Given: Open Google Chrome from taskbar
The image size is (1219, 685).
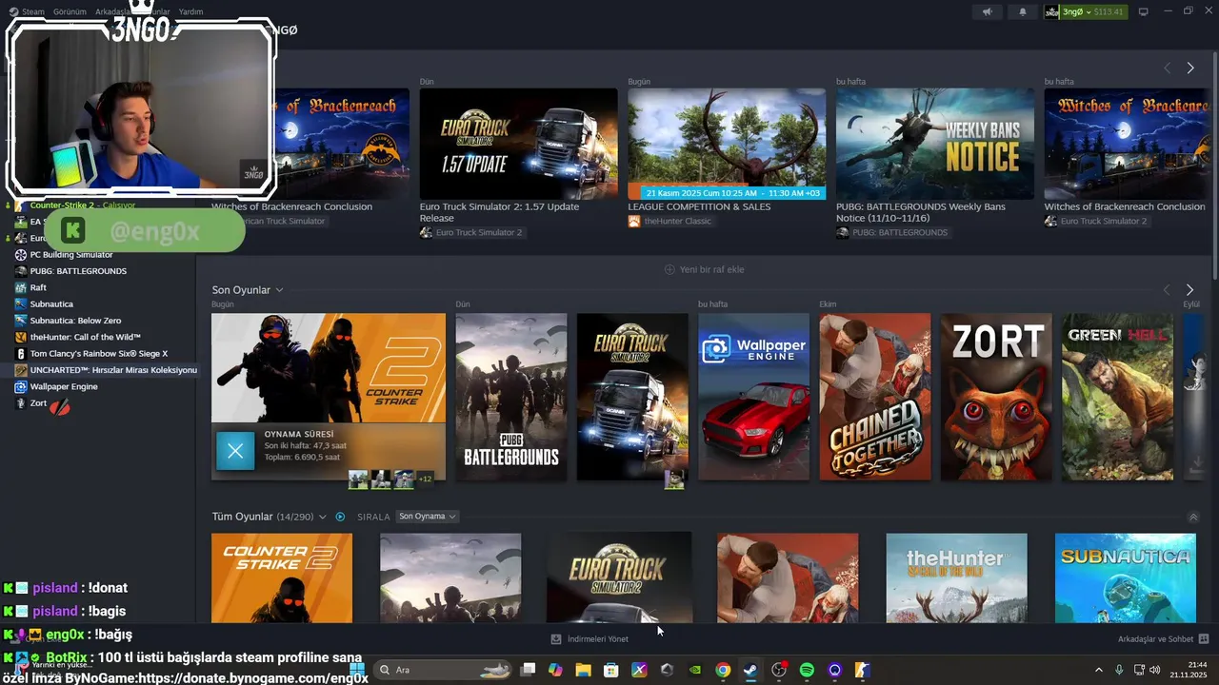Looking at the screenshot, I should point(723,670).
